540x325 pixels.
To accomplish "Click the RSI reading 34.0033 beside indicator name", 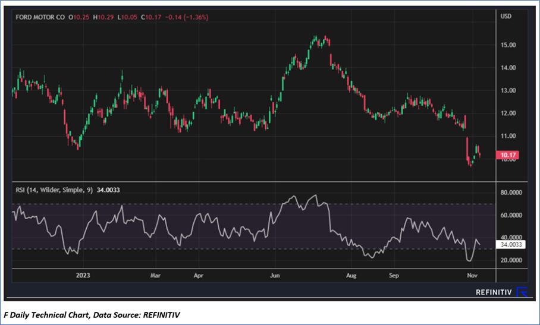I will 108,190.
